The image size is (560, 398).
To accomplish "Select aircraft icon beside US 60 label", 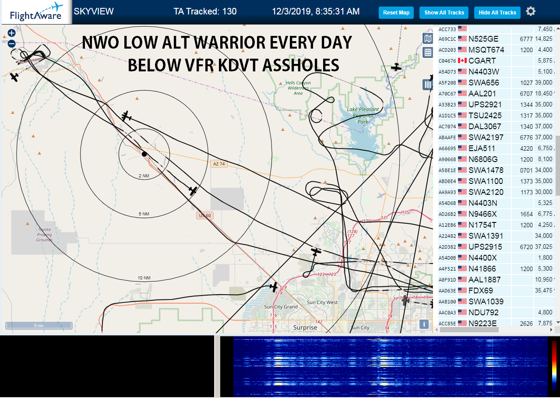I will coord(193,191).
